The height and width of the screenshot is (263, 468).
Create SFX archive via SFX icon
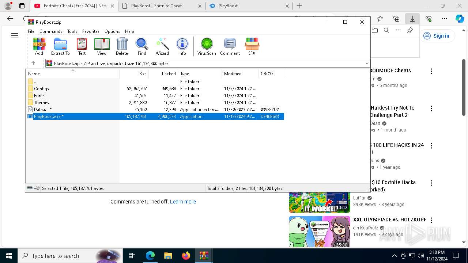pos(252,46)
